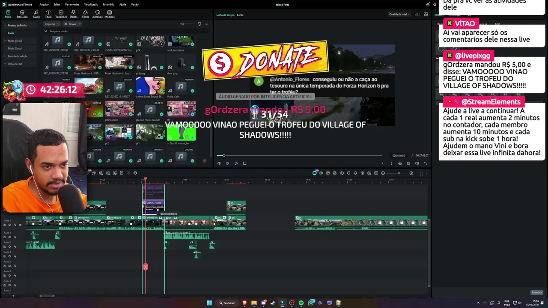Click the preview playback progress bar
Viewport: 548px width, 308px height.
pyautogui.click(x=299, y=156)
